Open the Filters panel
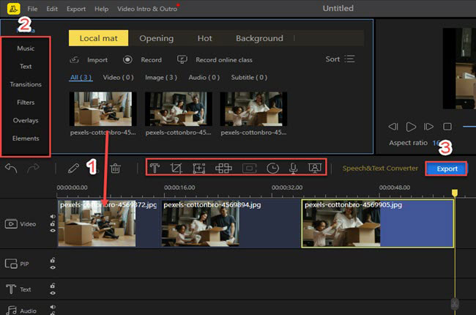Screen dimensions: 476x315 (26, 103)
